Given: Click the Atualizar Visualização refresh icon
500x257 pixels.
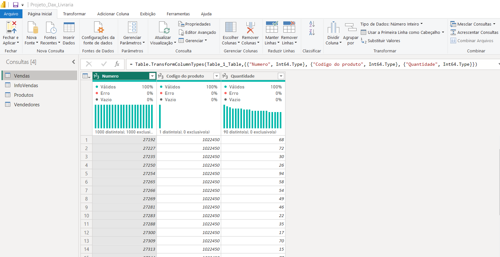Looking at the screenshot, I should (x=164, y=27).
